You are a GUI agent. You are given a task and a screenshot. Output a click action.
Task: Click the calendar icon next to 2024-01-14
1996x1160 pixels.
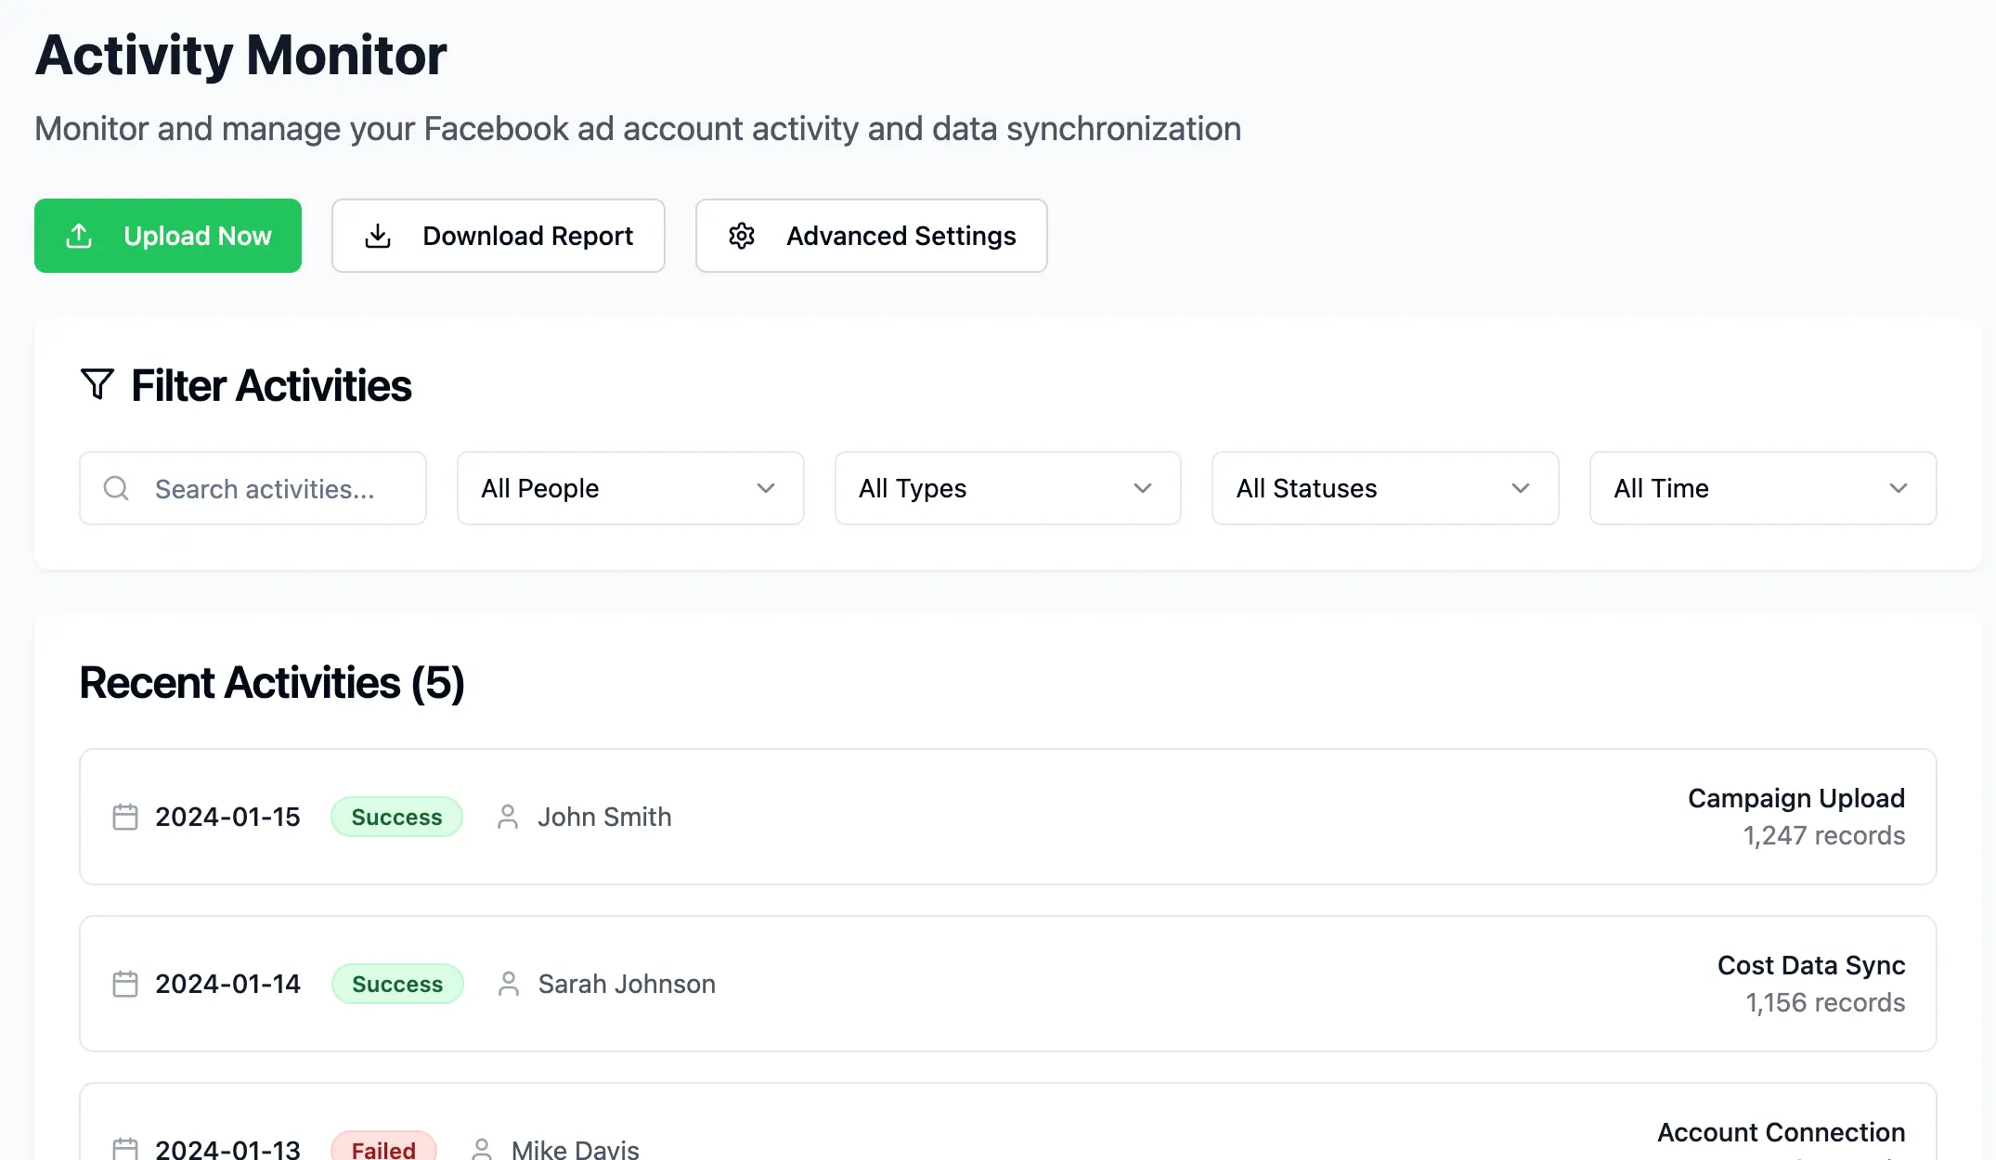[125, 984]
